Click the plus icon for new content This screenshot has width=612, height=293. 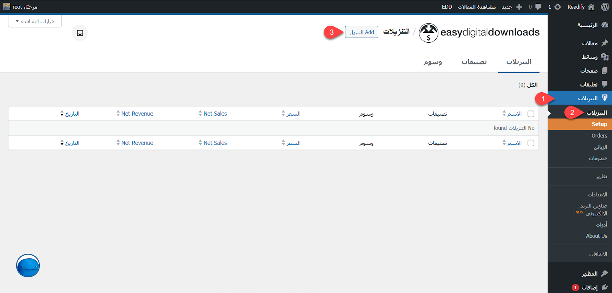click(519, 7)
